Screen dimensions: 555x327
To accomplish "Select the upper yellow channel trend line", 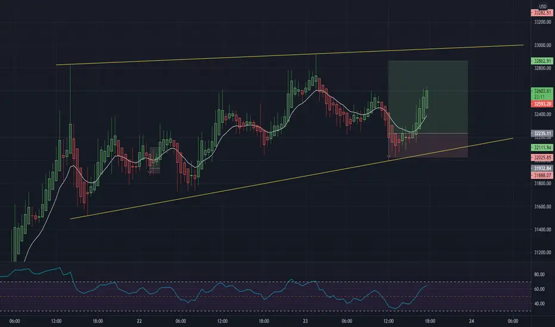I will 289,55.
